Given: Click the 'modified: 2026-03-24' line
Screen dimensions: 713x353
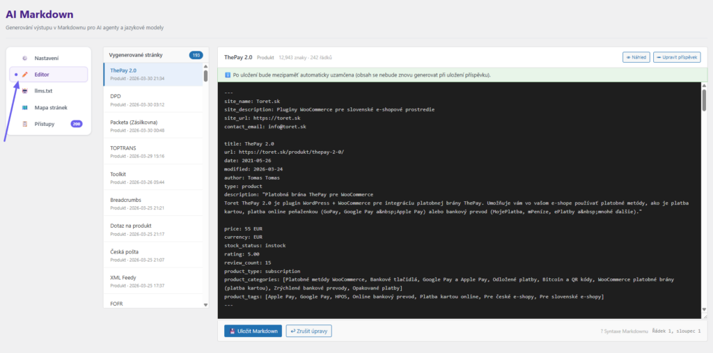Looking at the screenshot, I should tap(252, 168).
